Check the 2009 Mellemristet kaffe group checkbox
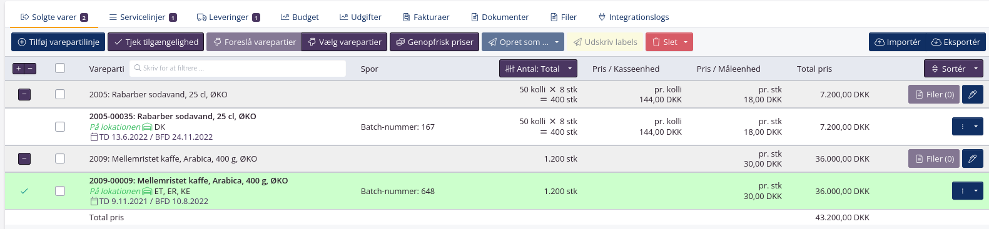989x229 pixels. click(60, 158)
